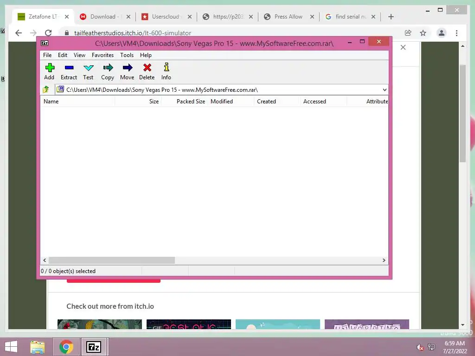Open the Edit menu

[x=63, y=55]
